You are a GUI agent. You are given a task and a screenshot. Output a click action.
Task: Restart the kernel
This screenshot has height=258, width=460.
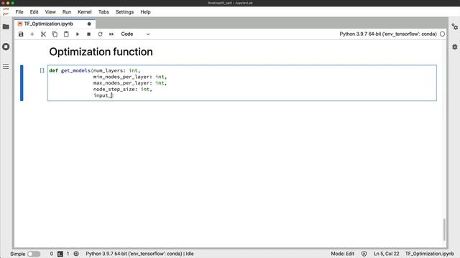tap(100, 34)
